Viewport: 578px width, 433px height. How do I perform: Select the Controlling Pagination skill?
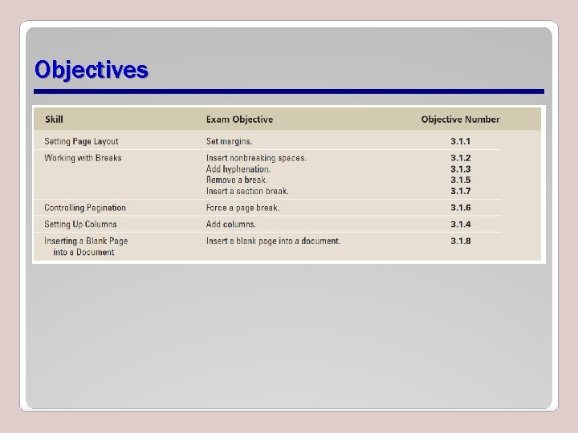85,208
